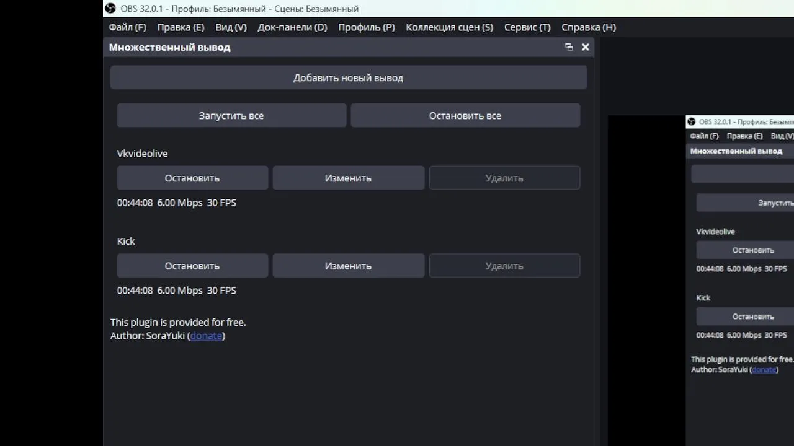Stop Vkvideolive output in preview window

753,250
